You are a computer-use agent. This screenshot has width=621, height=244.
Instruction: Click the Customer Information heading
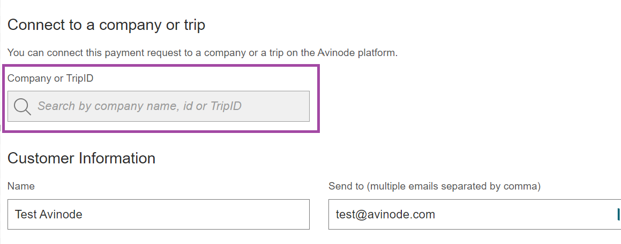click(81, 158)
